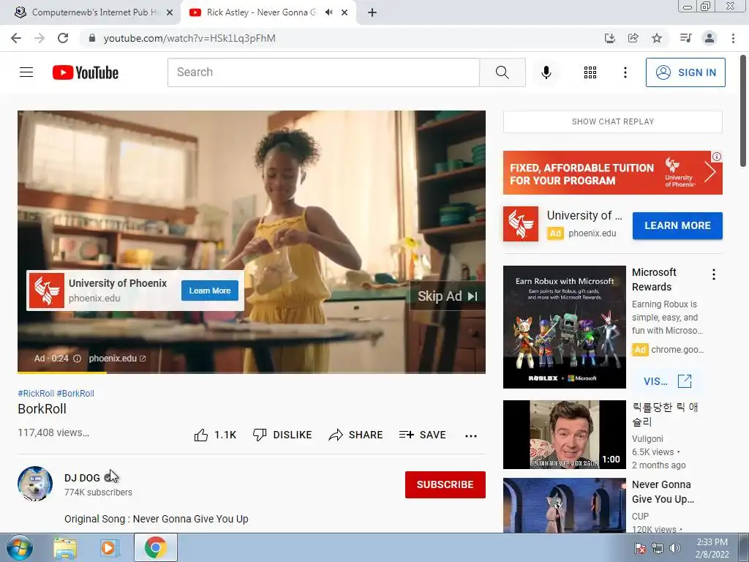The height and width of the screenshot is (562, 749).
Task: Like the video with thumbs up
Action: 215,435
